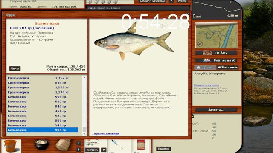Close the keepnet window with X
The image size is (273, 153).
(187, 14)
